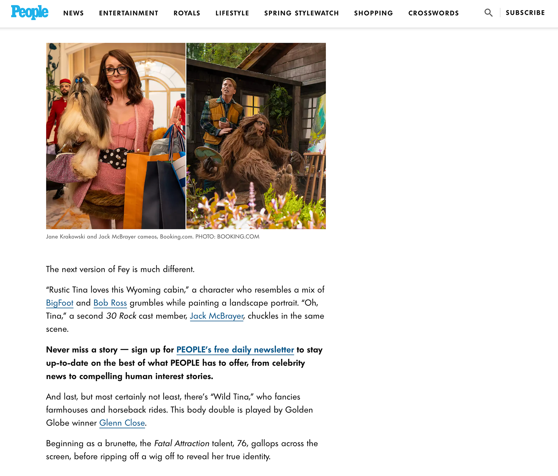Follow the Glenn Close link
The width and height of the screenshot is (558, 476).
(x=122, y=423)
